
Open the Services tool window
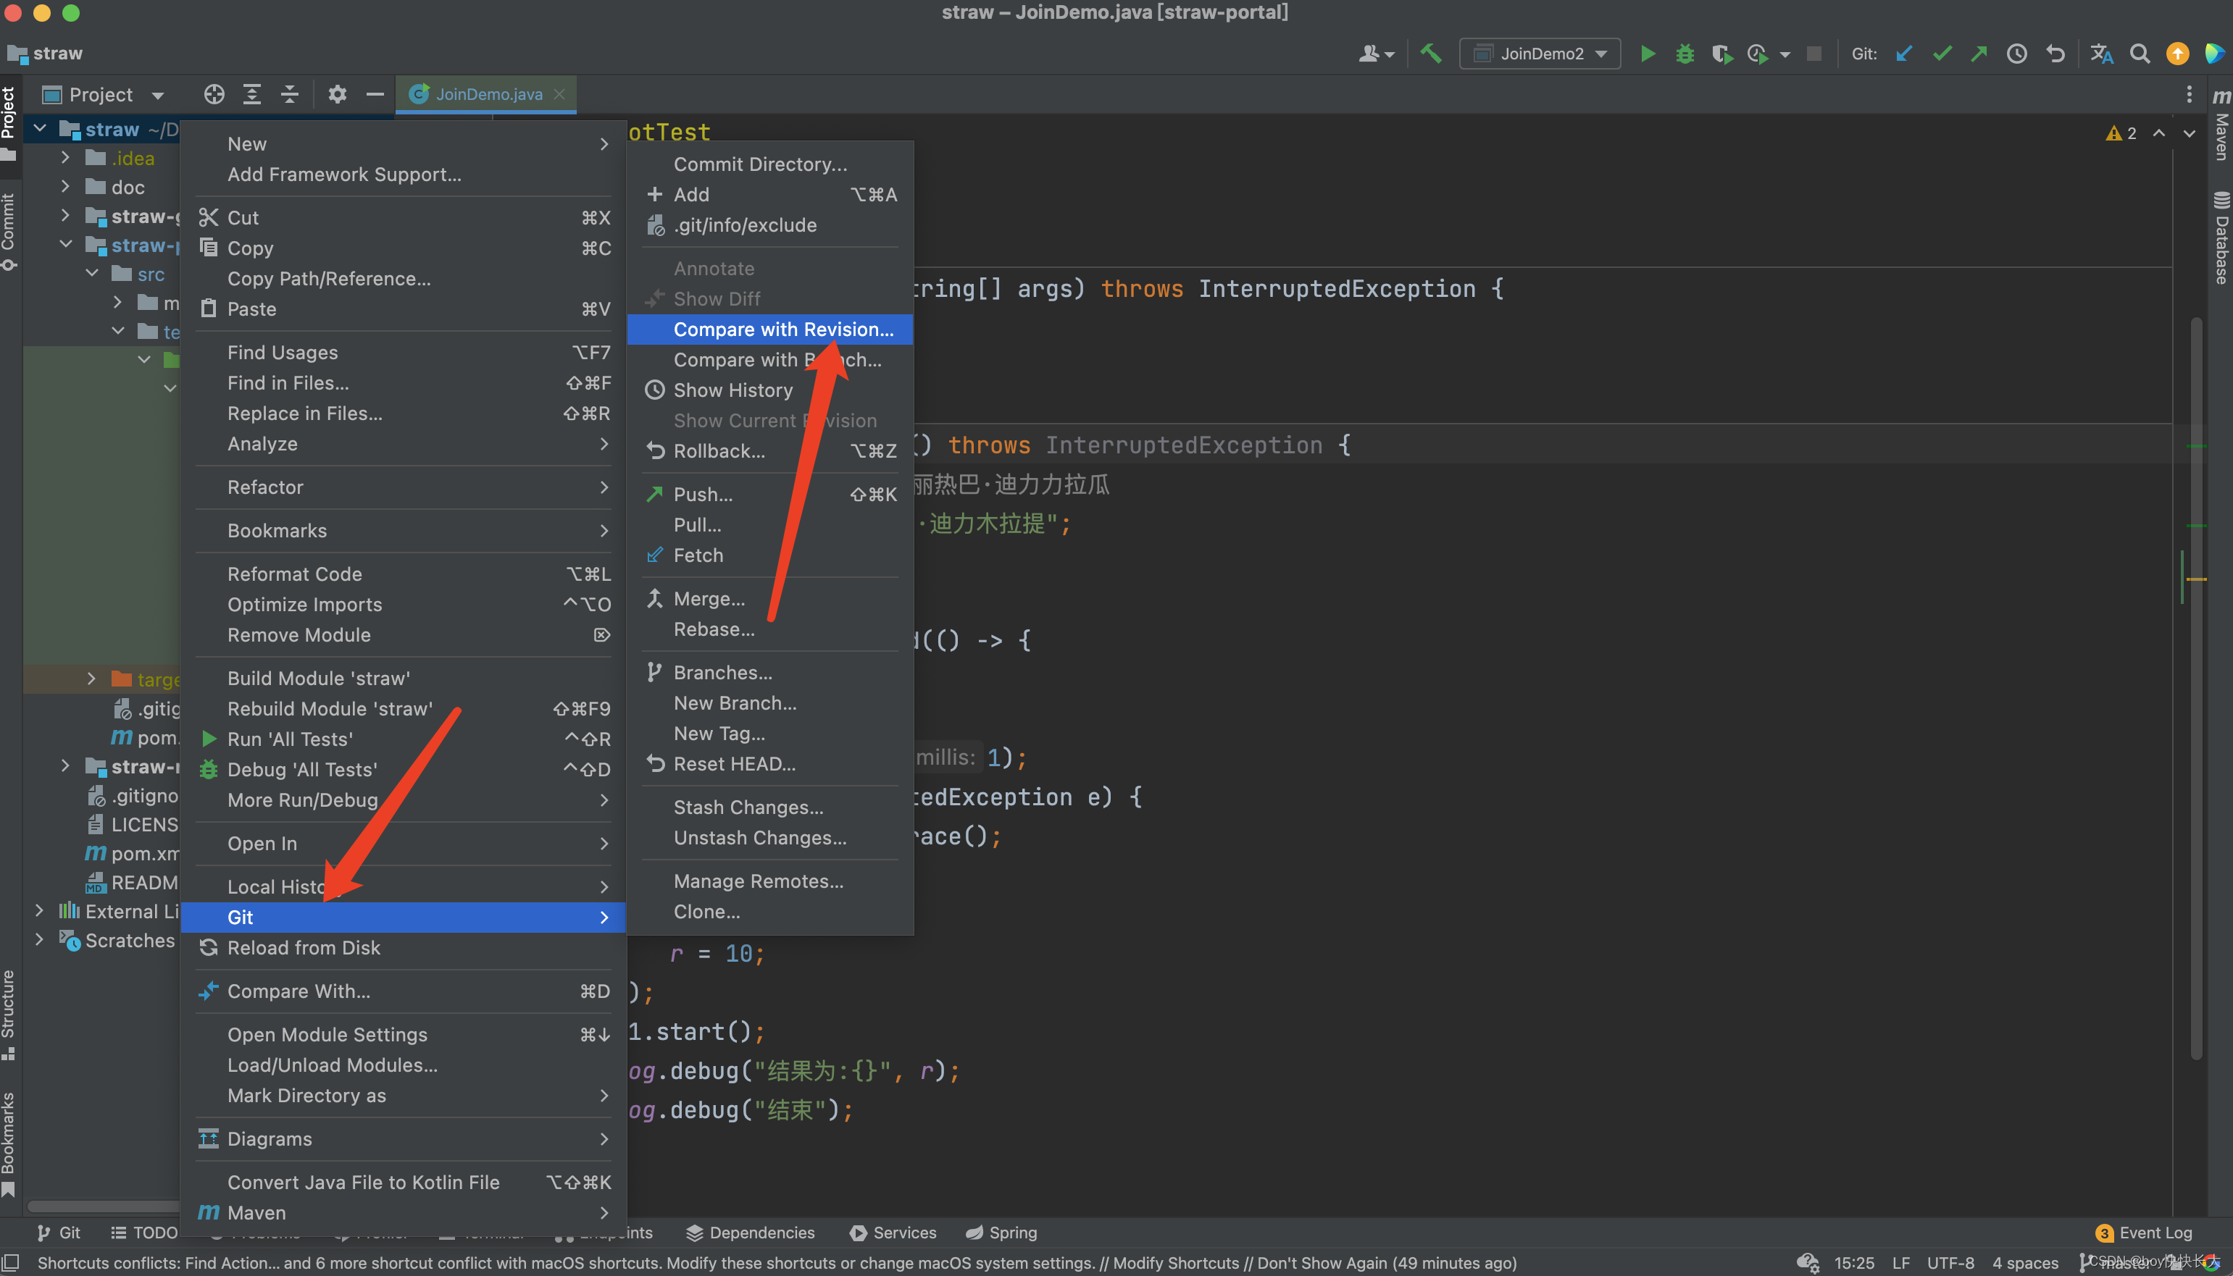pyautogui.click(x=893, y=1232)
